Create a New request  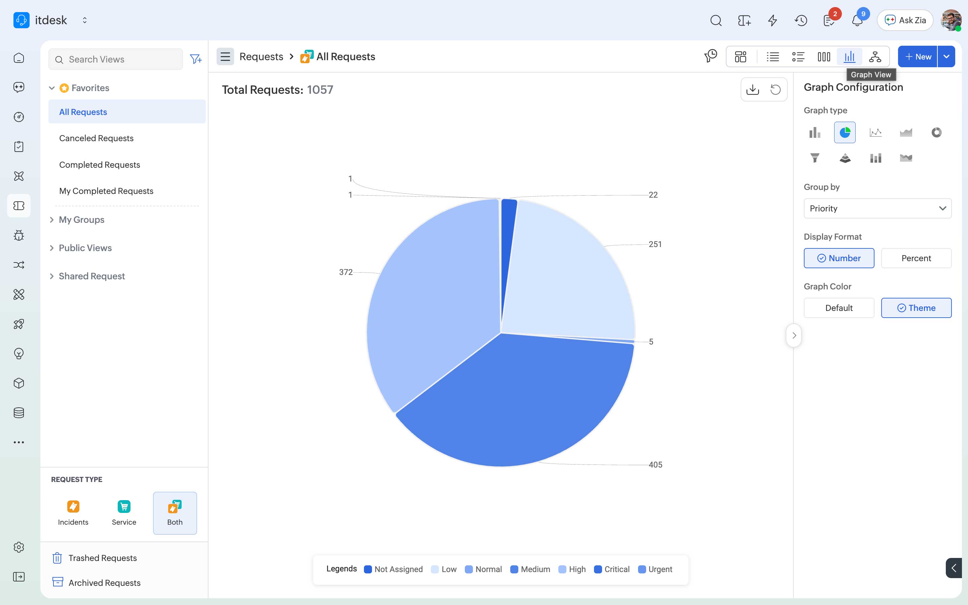point(917,56)
